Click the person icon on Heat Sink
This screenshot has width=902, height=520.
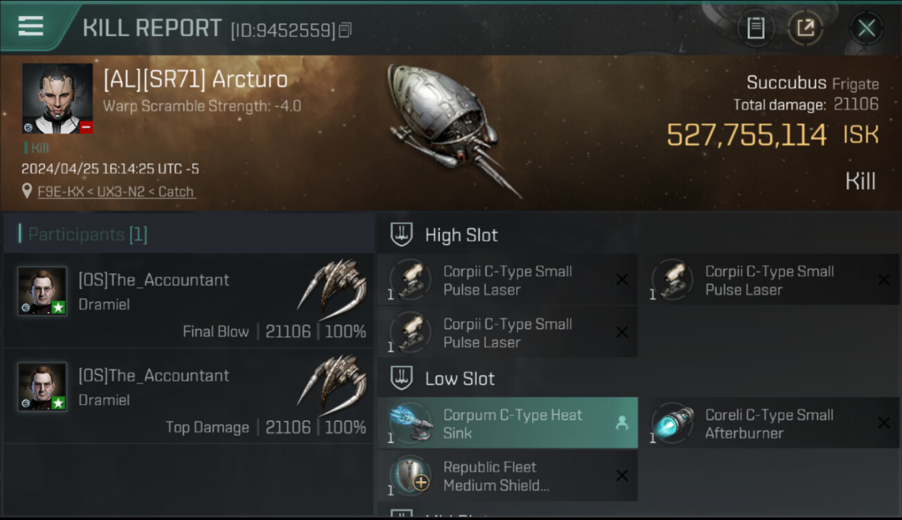[622, 423]
